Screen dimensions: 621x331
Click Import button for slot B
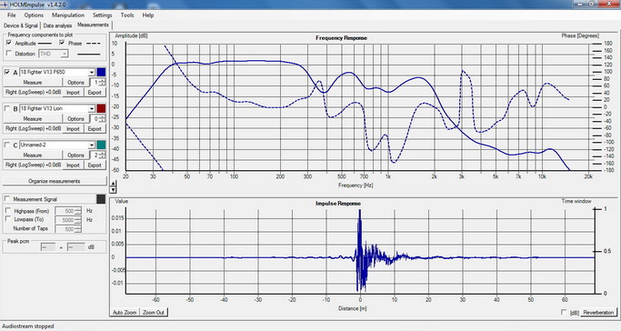(73, 129)
